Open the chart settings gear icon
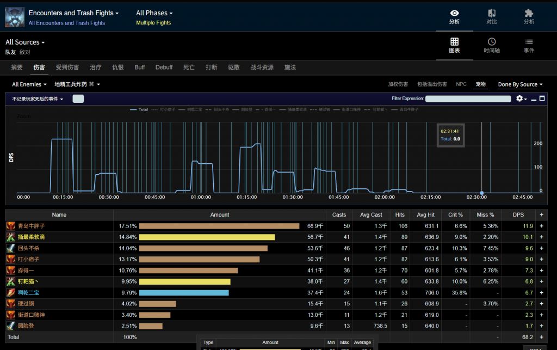This screenshot has width=557, height=350. tap(521, 99)
